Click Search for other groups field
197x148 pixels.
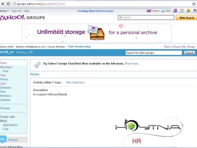154,53
